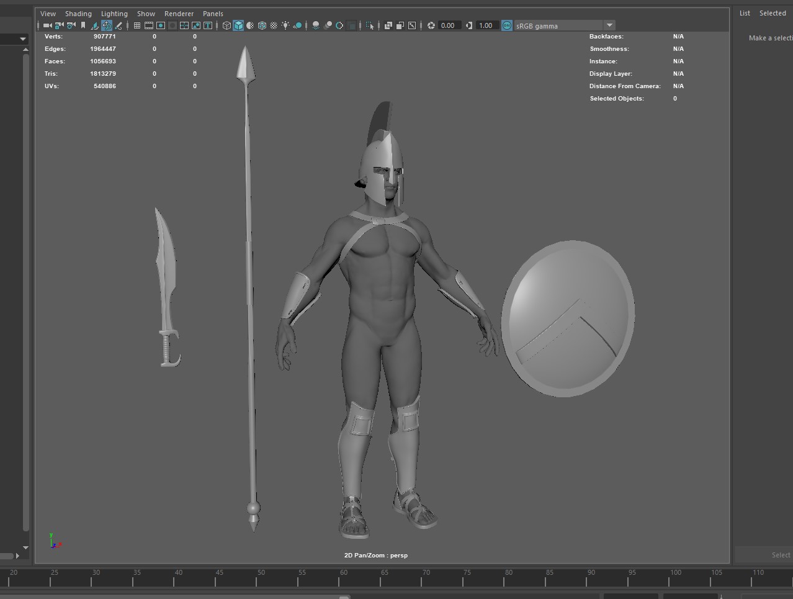Click the exposure value field
This screenshot has height=599, width=793.
click(x=448, y=25)
